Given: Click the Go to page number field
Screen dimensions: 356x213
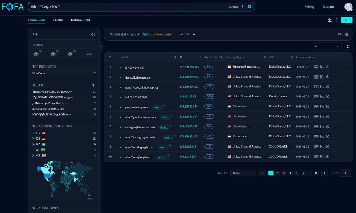Looking at the screenshot, I should pyautogui.click(x=345, y=173).
